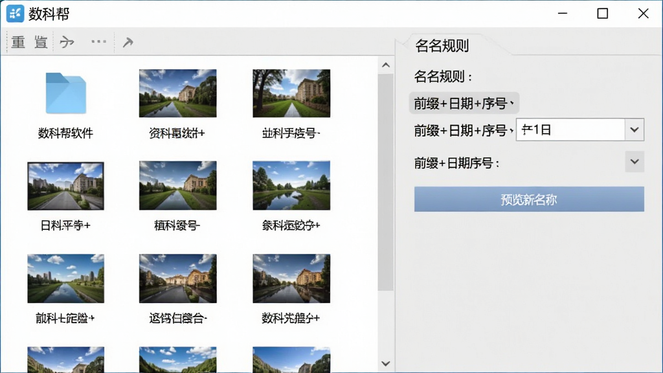Open the highlighted 前缀+日期+序号 rule dropdown
Screen dimensions: 663x373
coord(464,103)
